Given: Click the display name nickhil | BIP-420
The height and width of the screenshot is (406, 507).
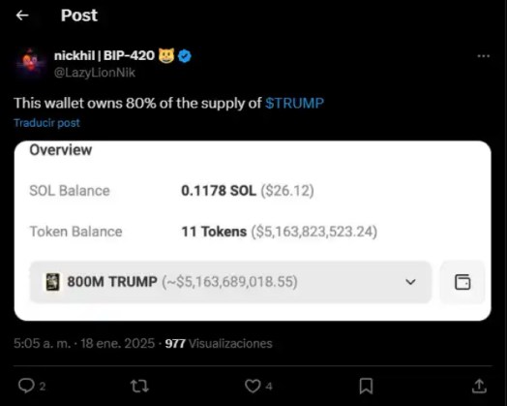Looking at the screenshot, I should pyautogui.click(x=104, y=55).
